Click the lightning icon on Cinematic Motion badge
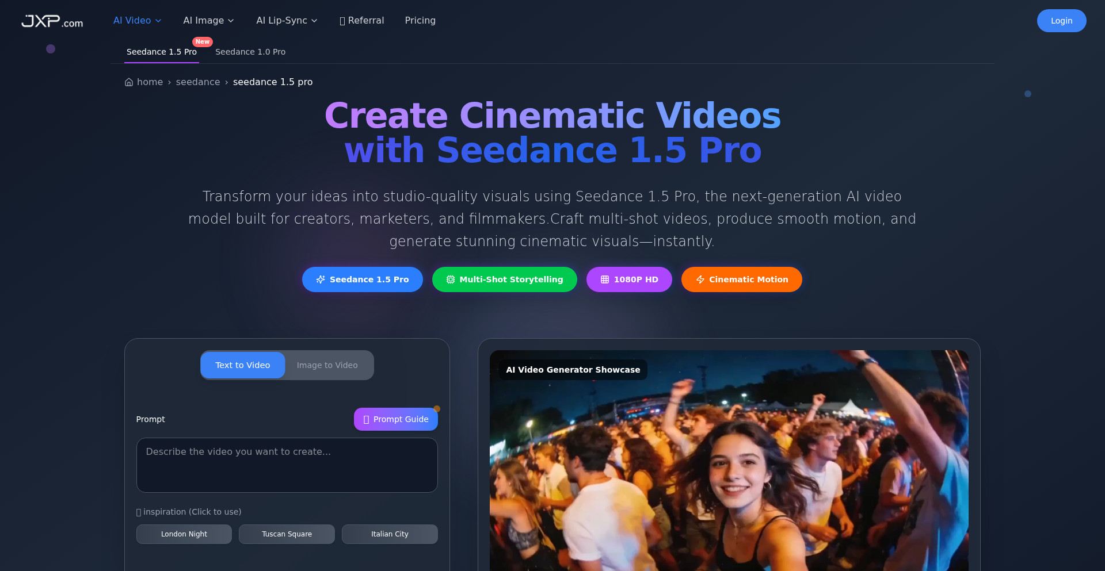The image size is (1105, 571). [700, 279]
